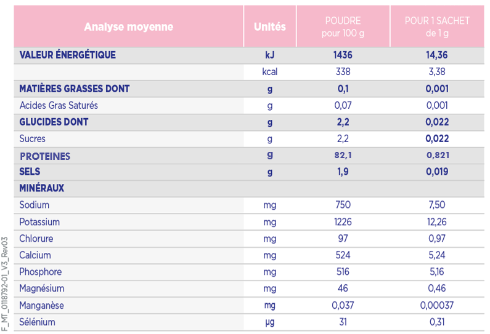Click the 'Analyse moyenne' column header
This screenshot has height=334, width=490.
pos(128,26)
